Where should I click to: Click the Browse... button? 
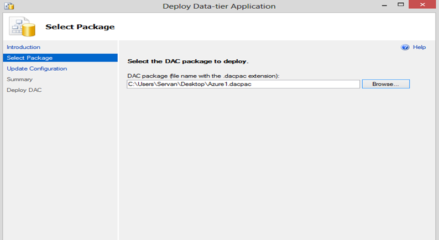click(385, 84)
